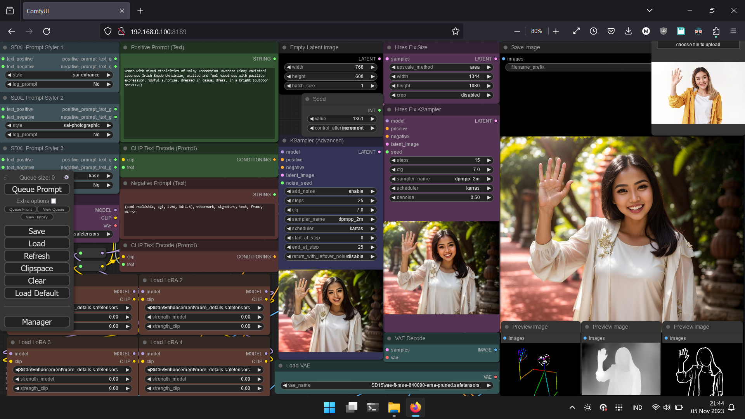List all tabs with the top chevron

click(649, 10)
